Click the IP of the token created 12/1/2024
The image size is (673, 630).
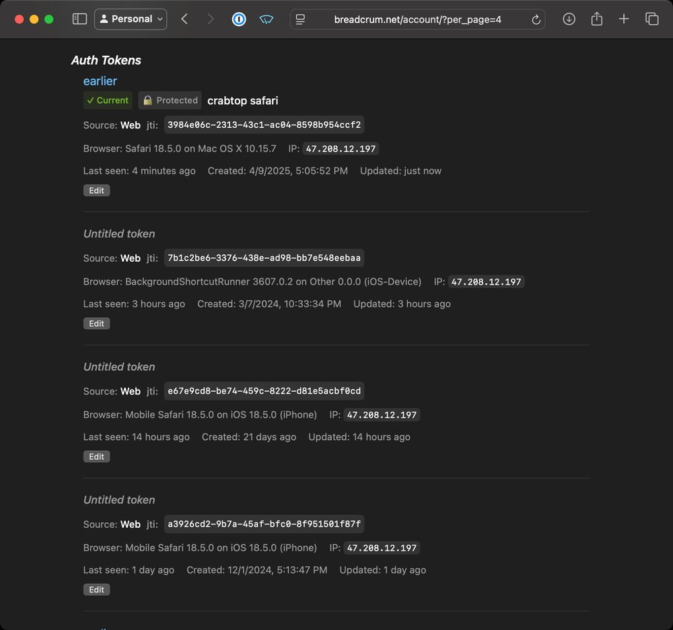click(382, 548)
